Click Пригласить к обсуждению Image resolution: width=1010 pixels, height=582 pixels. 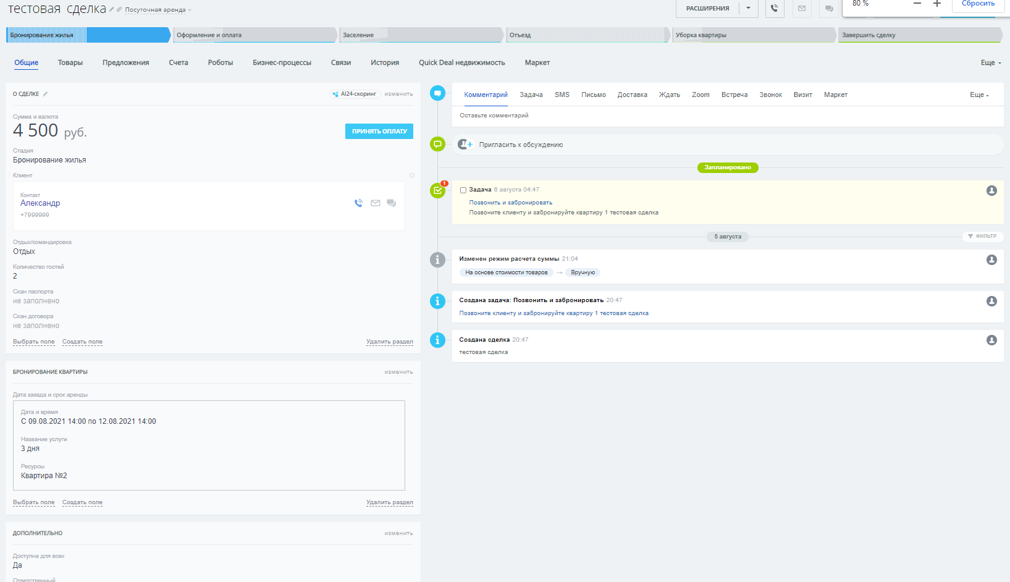click(x=520, y=145)
